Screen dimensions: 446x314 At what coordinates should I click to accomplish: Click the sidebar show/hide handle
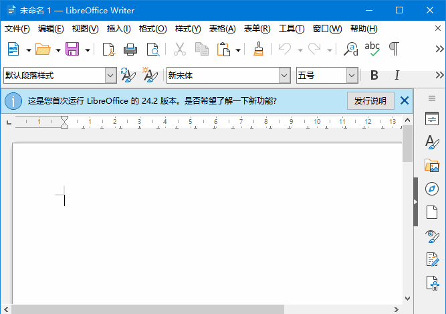(x=415, y=202)
